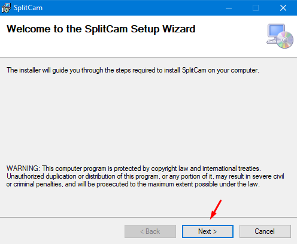This screenshot has height=244, width=297.
Task: Click the WARNING copyright law line
Action: coord(134,168)
